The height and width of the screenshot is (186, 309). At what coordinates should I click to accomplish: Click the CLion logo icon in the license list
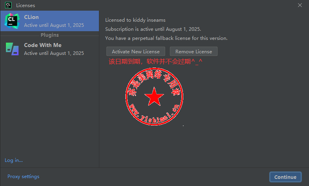(12, 21)
